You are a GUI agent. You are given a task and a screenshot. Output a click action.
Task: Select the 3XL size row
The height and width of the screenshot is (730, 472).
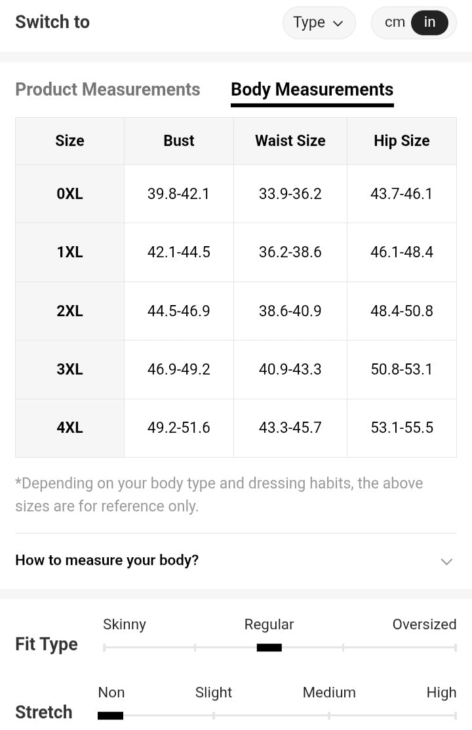(x=69, y=369)
